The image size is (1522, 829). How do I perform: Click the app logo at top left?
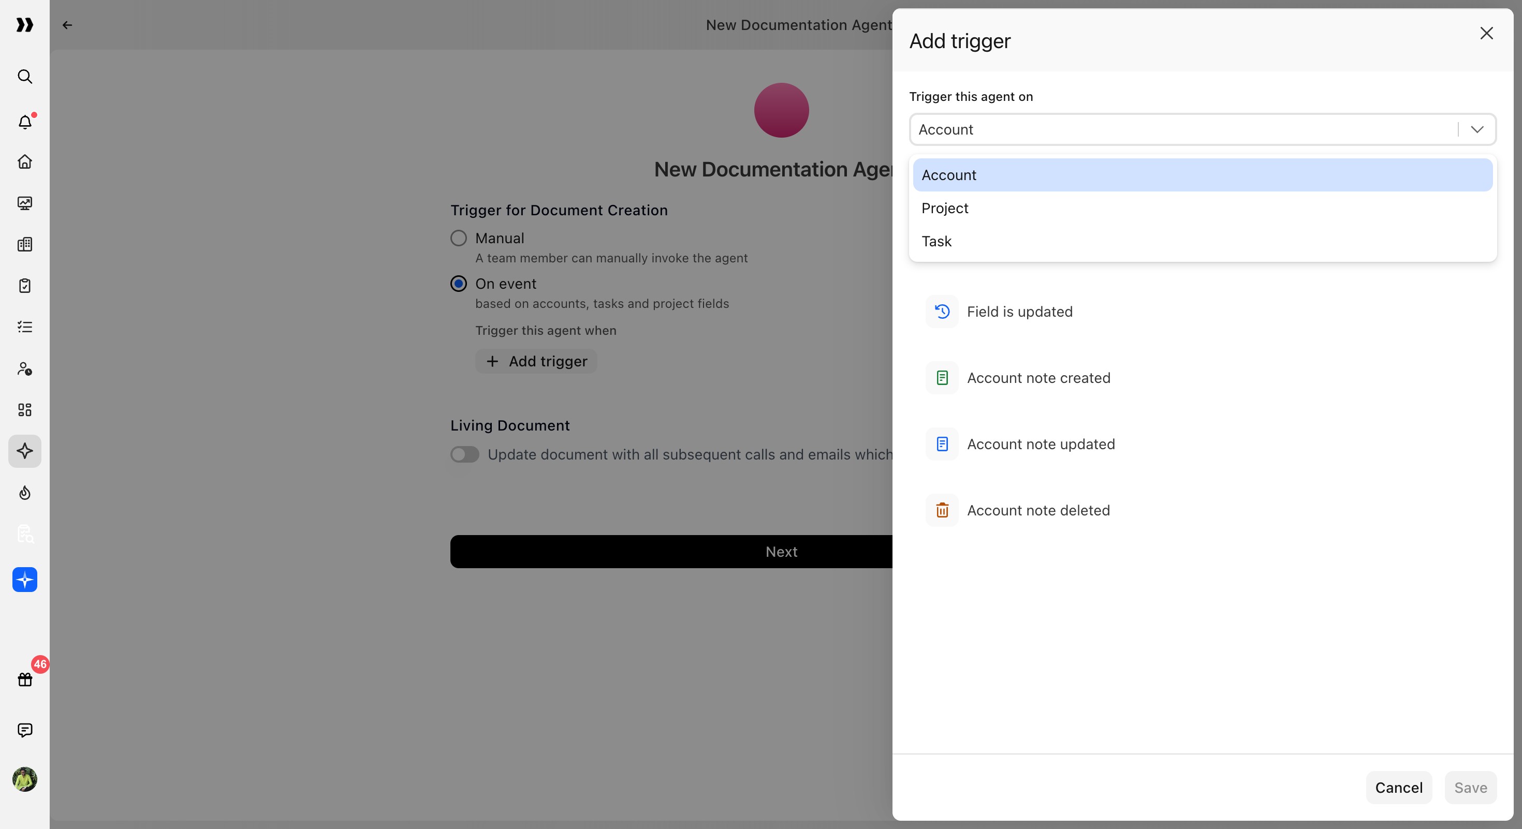click(25, 25)
